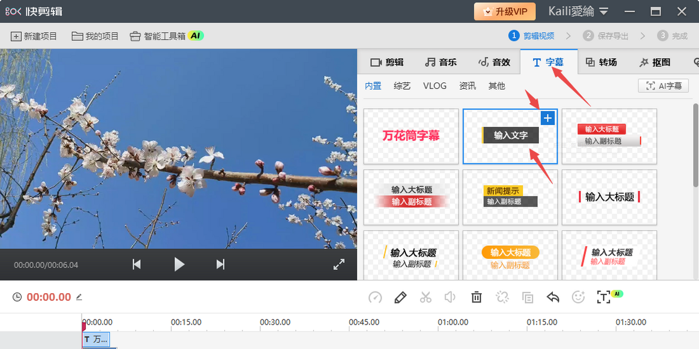Choose the 万花筒字幕 template
The image size is (699, 349).
point(411,136)
